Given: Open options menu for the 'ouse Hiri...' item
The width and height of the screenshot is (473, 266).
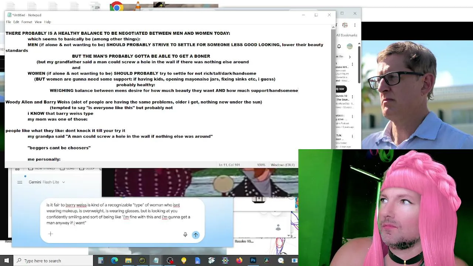Looking at the screenshot, I should (x=352, y=65).
